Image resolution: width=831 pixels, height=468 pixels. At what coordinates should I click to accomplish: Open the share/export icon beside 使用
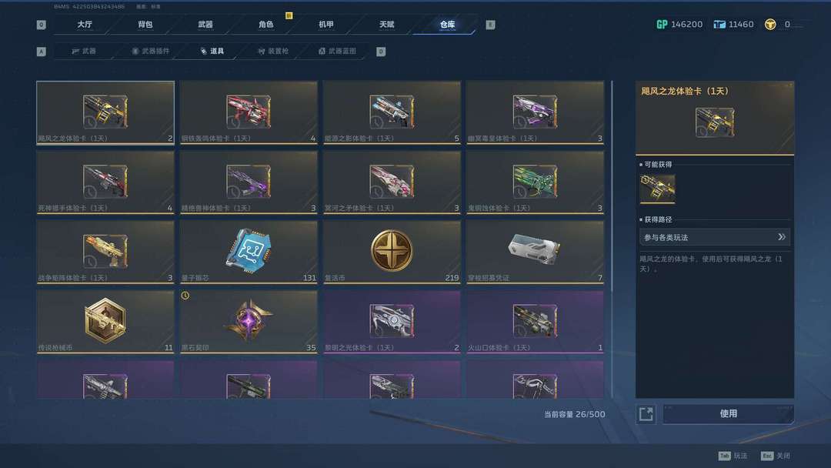pos(646,414)
